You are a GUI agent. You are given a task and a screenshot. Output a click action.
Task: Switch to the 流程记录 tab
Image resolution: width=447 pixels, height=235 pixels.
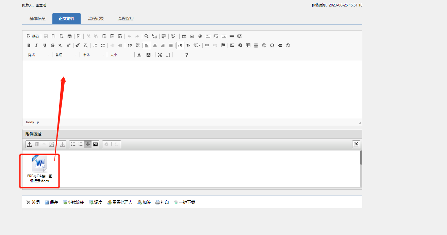click(x=96, y=19)
